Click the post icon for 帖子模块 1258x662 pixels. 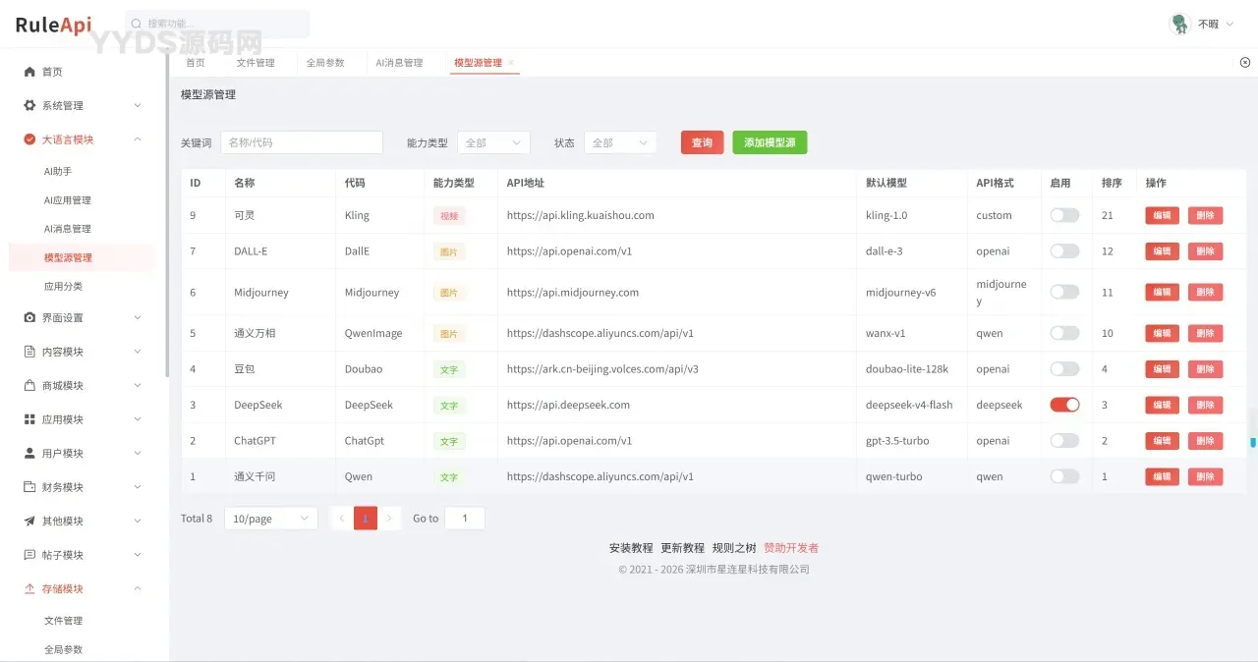coord(29,555)
